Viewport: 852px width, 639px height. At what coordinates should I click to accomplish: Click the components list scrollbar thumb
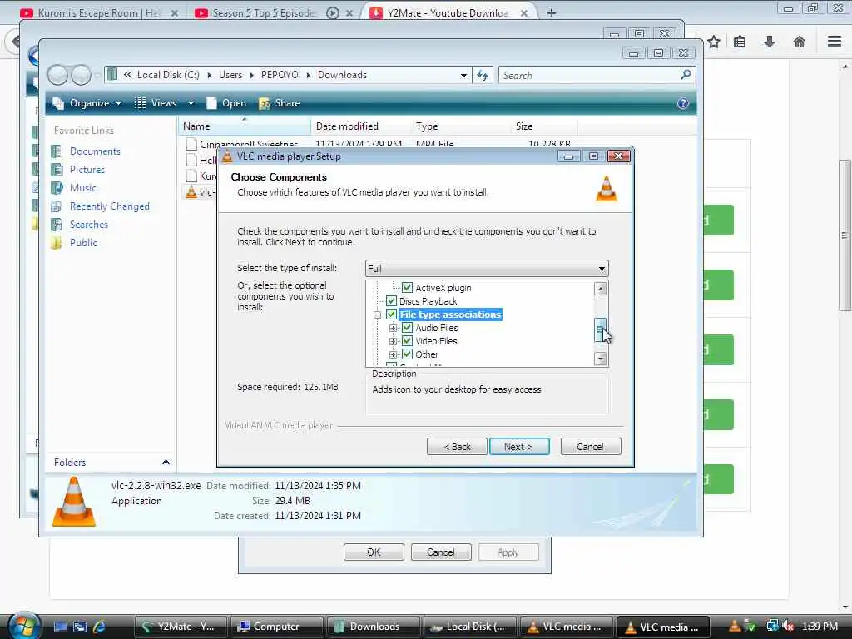[x=600, y=329]
